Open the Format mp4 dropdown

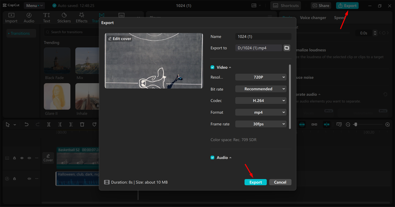[261, 112]
